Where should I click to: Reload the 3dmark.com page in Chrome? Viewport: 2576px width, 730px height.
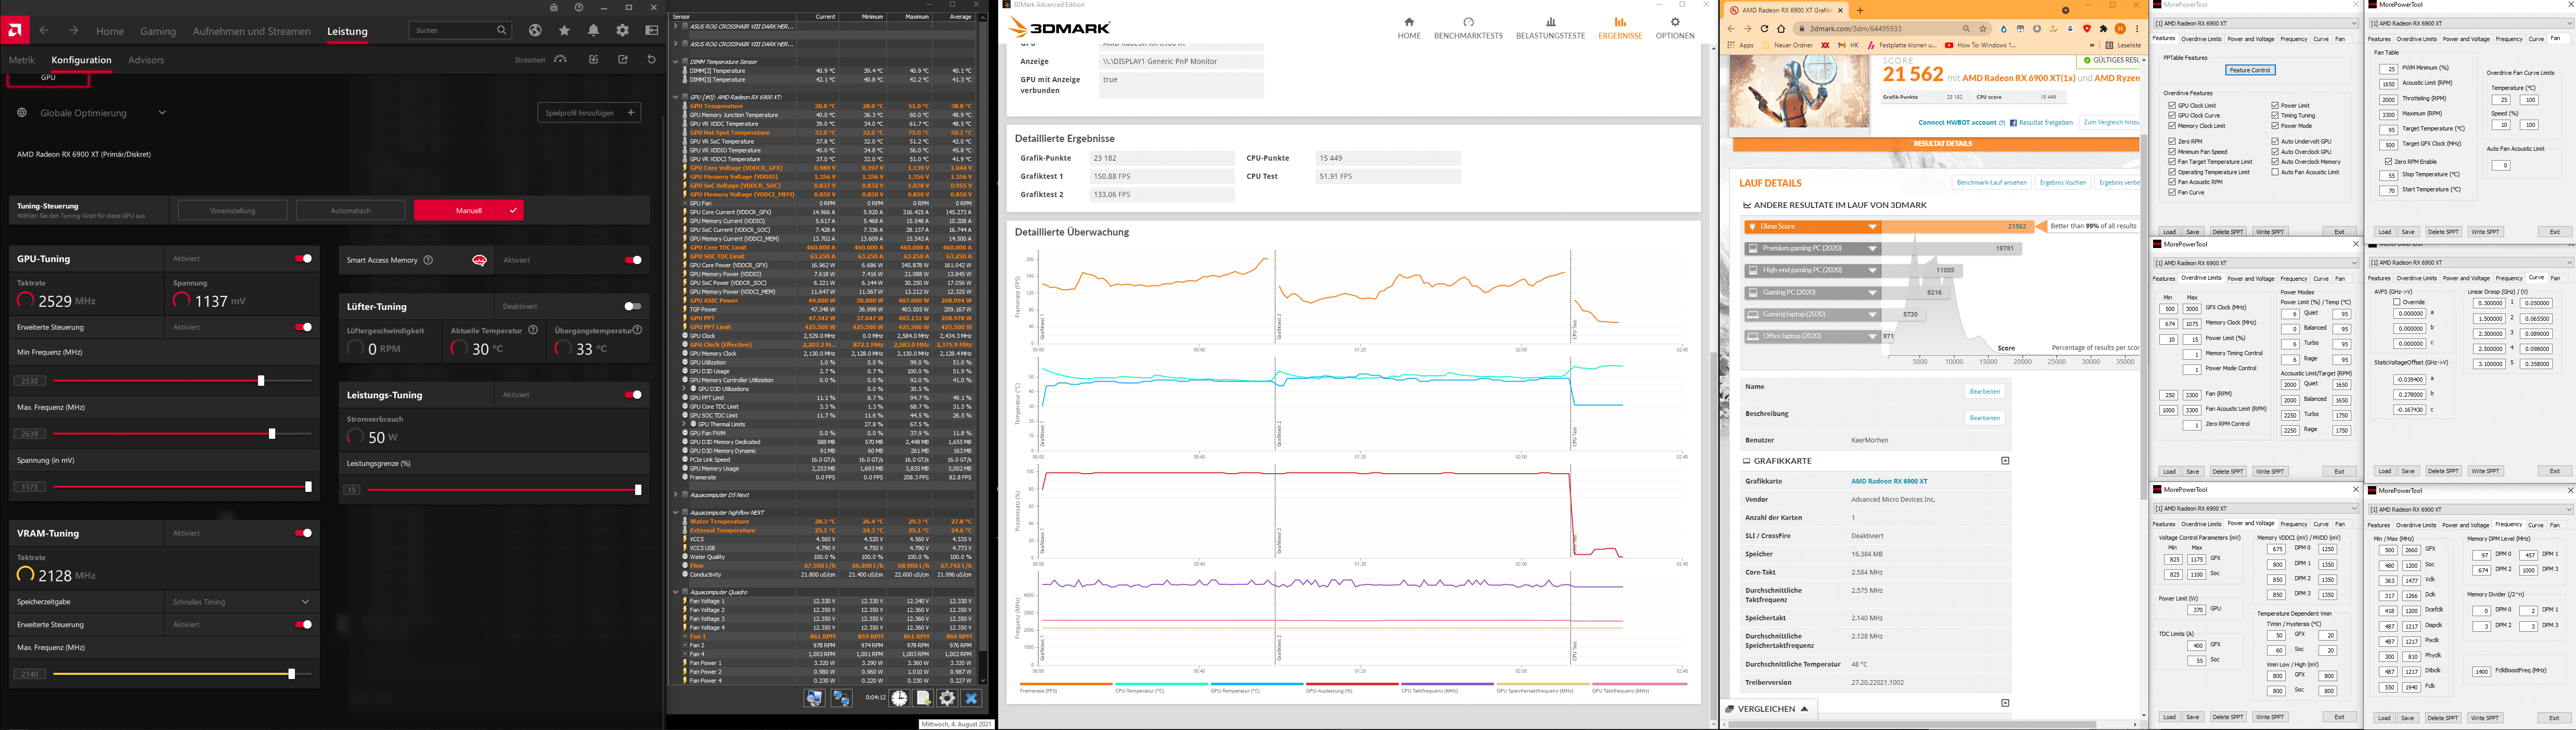pos(1765,29)
